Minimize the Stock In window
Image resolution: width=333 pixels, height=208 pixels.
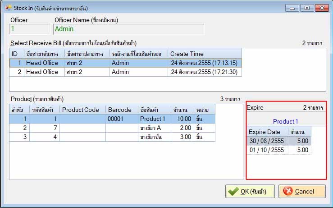point(292,8)
